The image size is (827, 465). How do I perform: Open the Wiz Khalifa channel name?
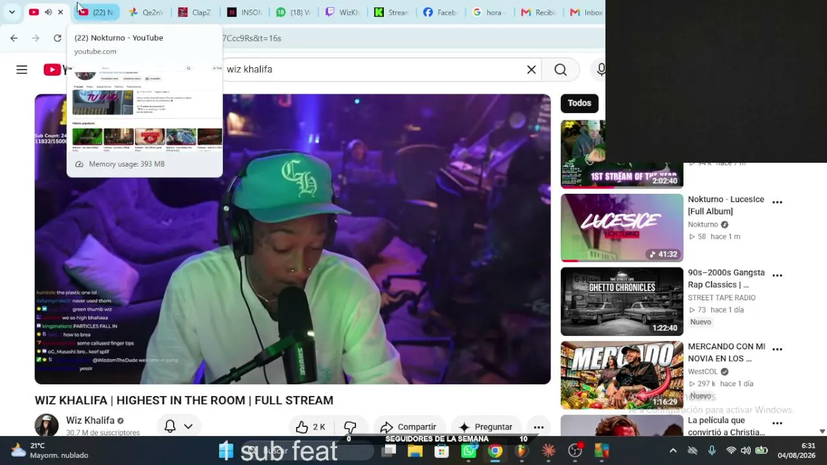(90, 420)
